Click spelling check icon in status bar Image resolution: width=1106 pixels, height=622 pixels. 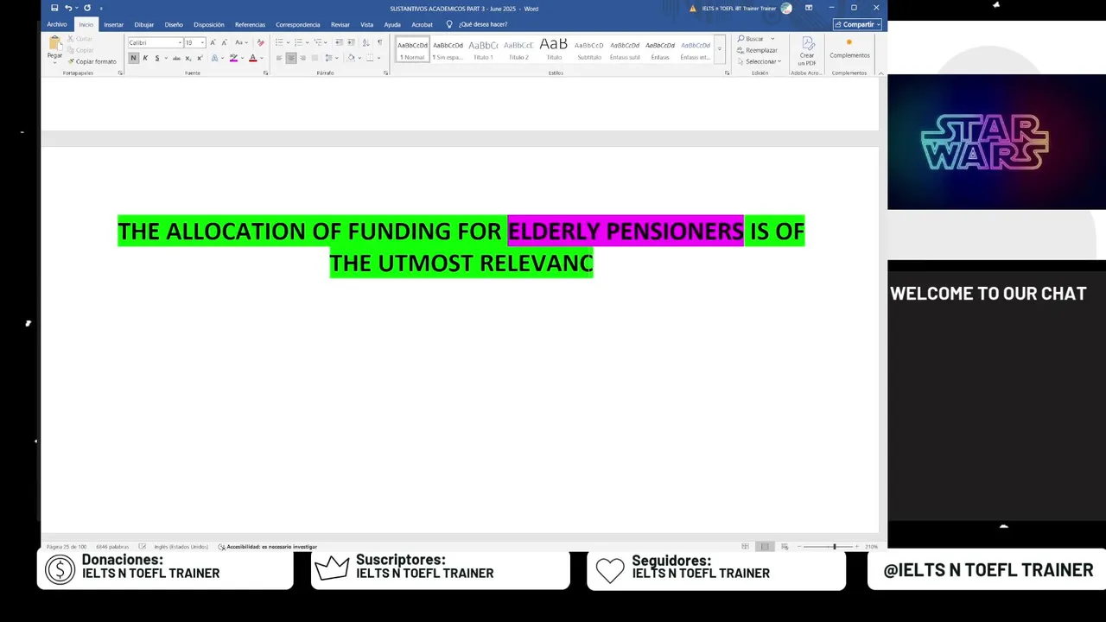click(142, 546)
